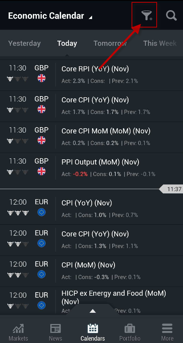Tap the search magnifier icon
The image size is (183, 343).
pyautogui.click(x=171, y=16)
